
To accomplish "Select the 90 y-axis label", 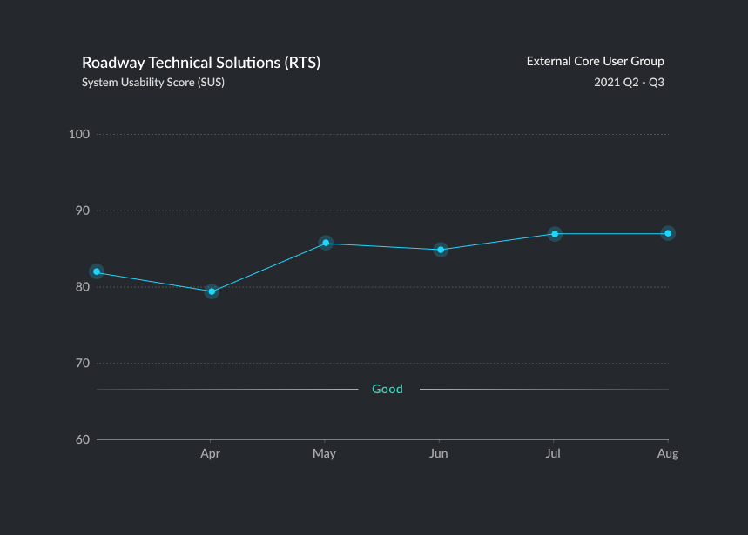I will (82, 211).
